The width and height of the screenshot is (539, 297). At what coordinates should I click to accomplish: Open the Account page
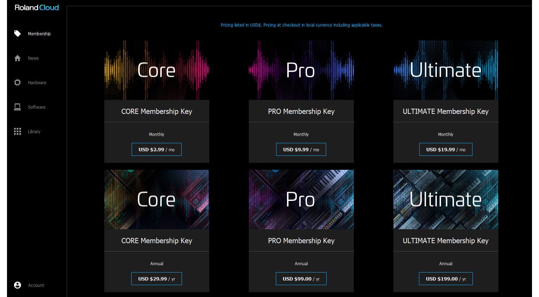tap(36, 285)
